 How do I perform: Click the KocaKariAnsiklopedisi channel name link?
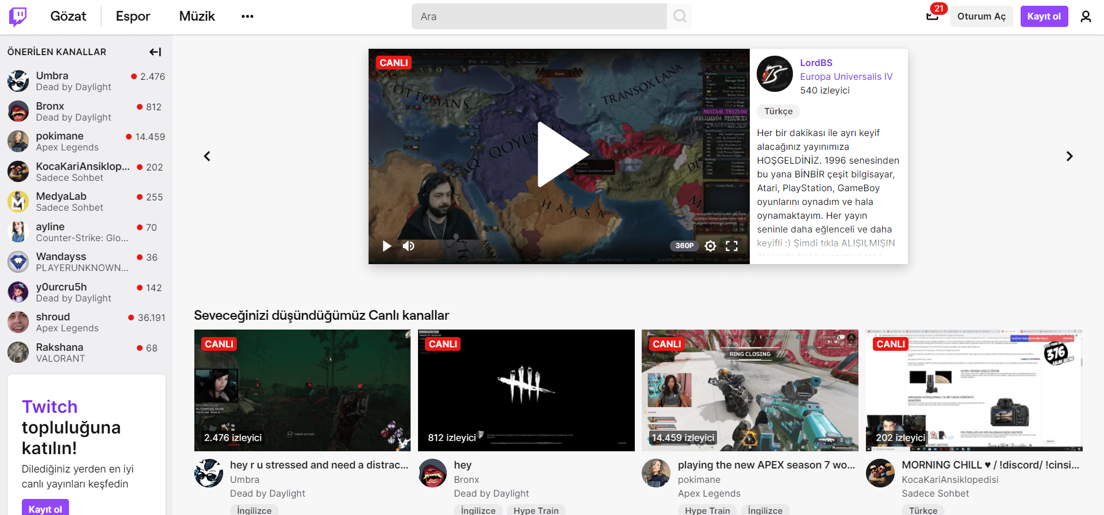pyautogui.click(x=950, y=479)
